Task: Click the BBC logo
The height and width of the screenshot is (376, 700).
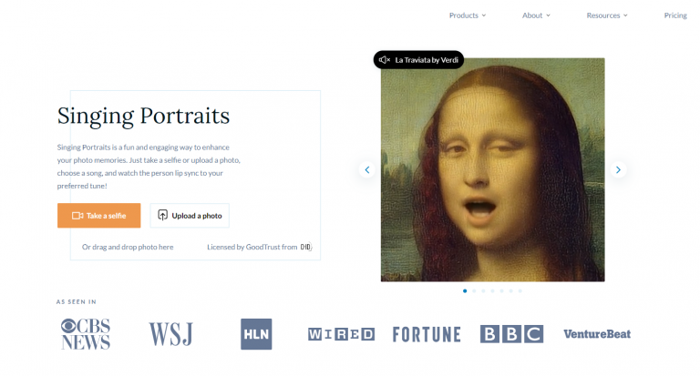Action: [x=511, y=334]
